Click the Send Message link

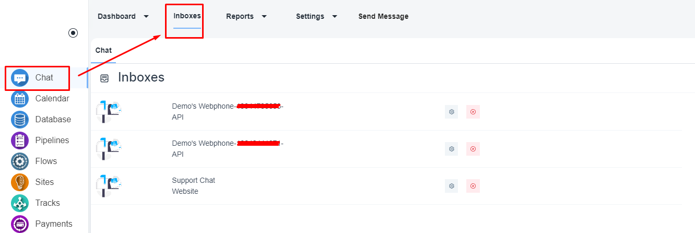[x=383, y=16]
